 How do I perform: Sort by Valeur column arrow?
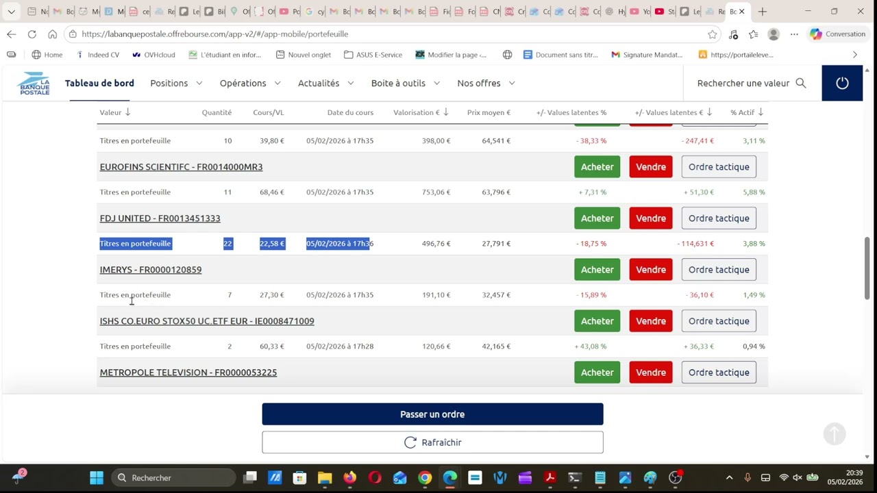127,112
